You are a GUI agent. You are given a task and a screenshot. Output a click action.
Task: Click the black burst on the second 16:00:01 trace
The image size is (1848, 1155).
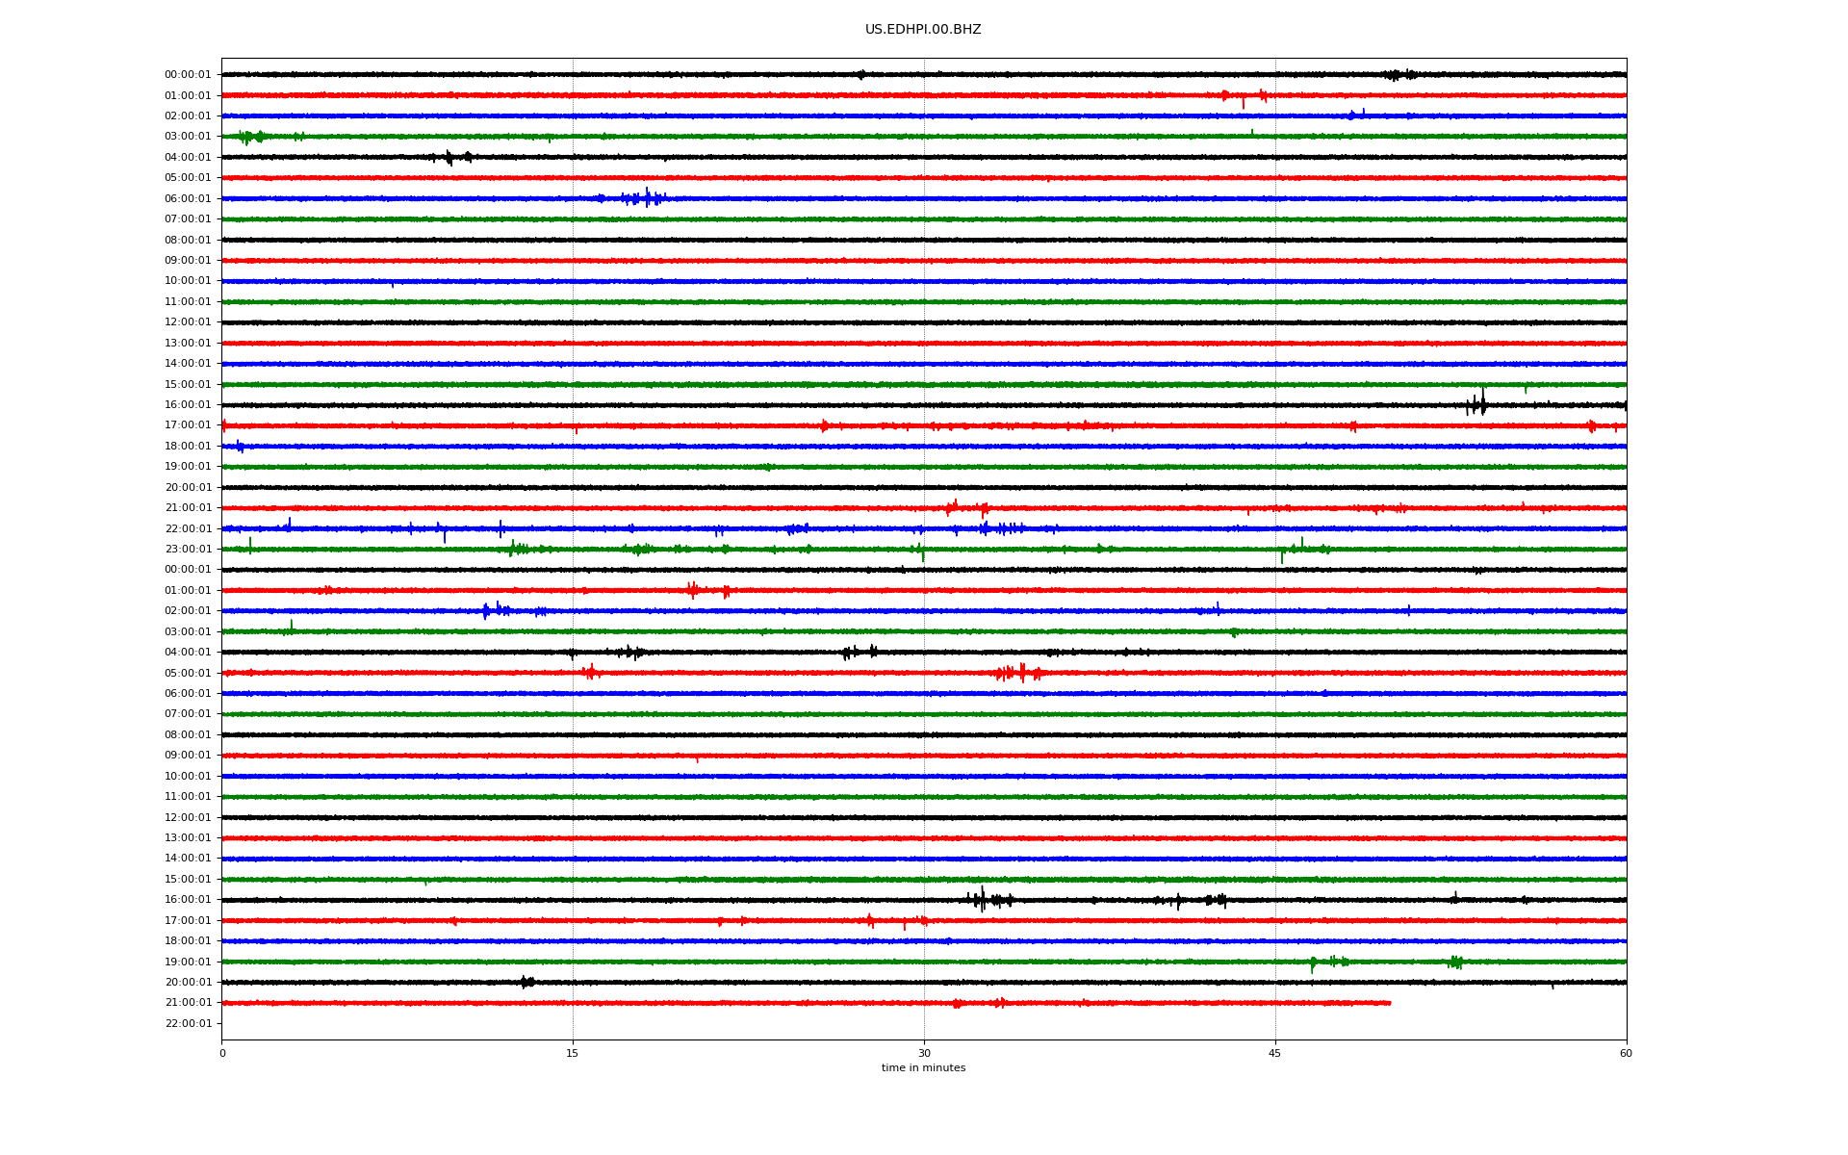point(984,900)
